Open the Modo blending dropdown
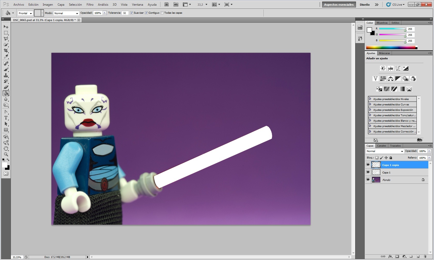 coord(66,13)
